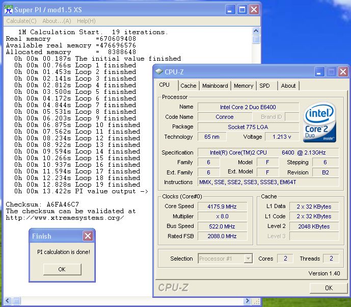Switch to the Cache tab

coord(188,86)
